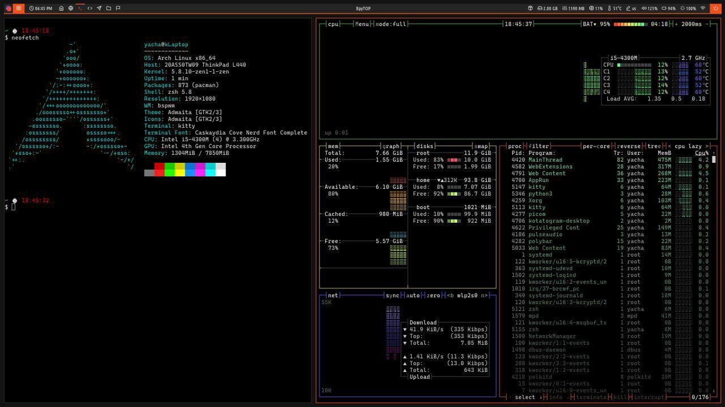Click kill in proc footer

(x=620, y=397)
